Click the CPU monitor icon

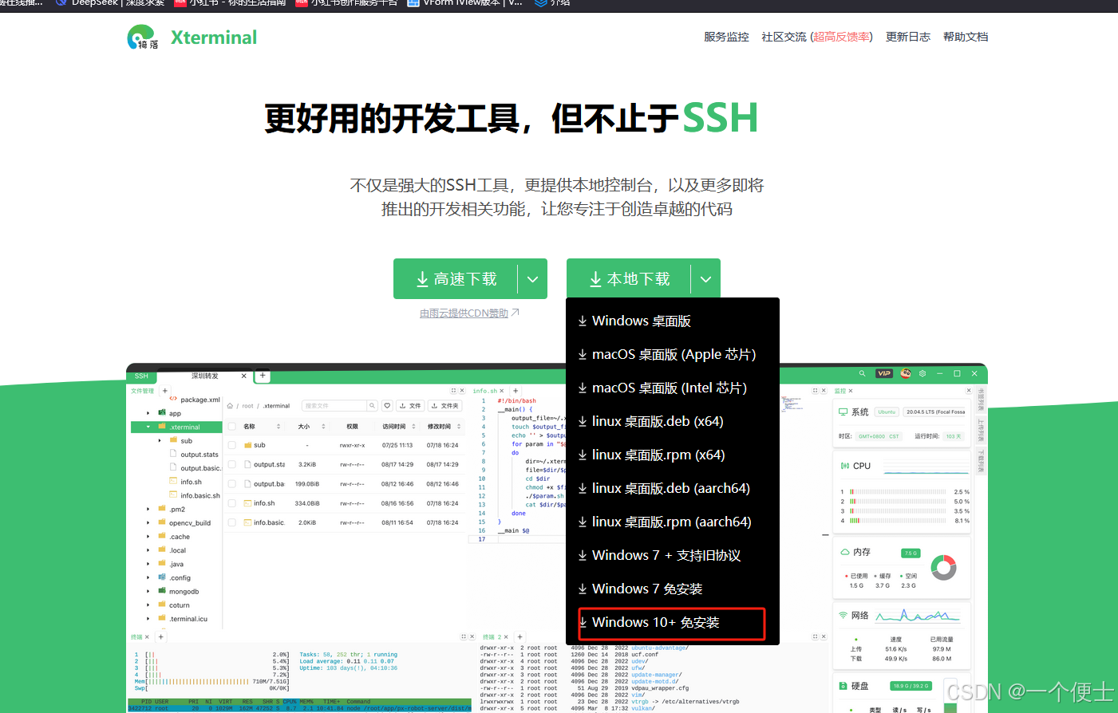pos(844,466)
